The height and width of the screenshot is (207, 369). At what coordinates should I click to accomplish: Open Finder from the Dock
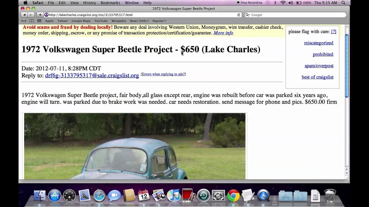click(x=40, y=196)
